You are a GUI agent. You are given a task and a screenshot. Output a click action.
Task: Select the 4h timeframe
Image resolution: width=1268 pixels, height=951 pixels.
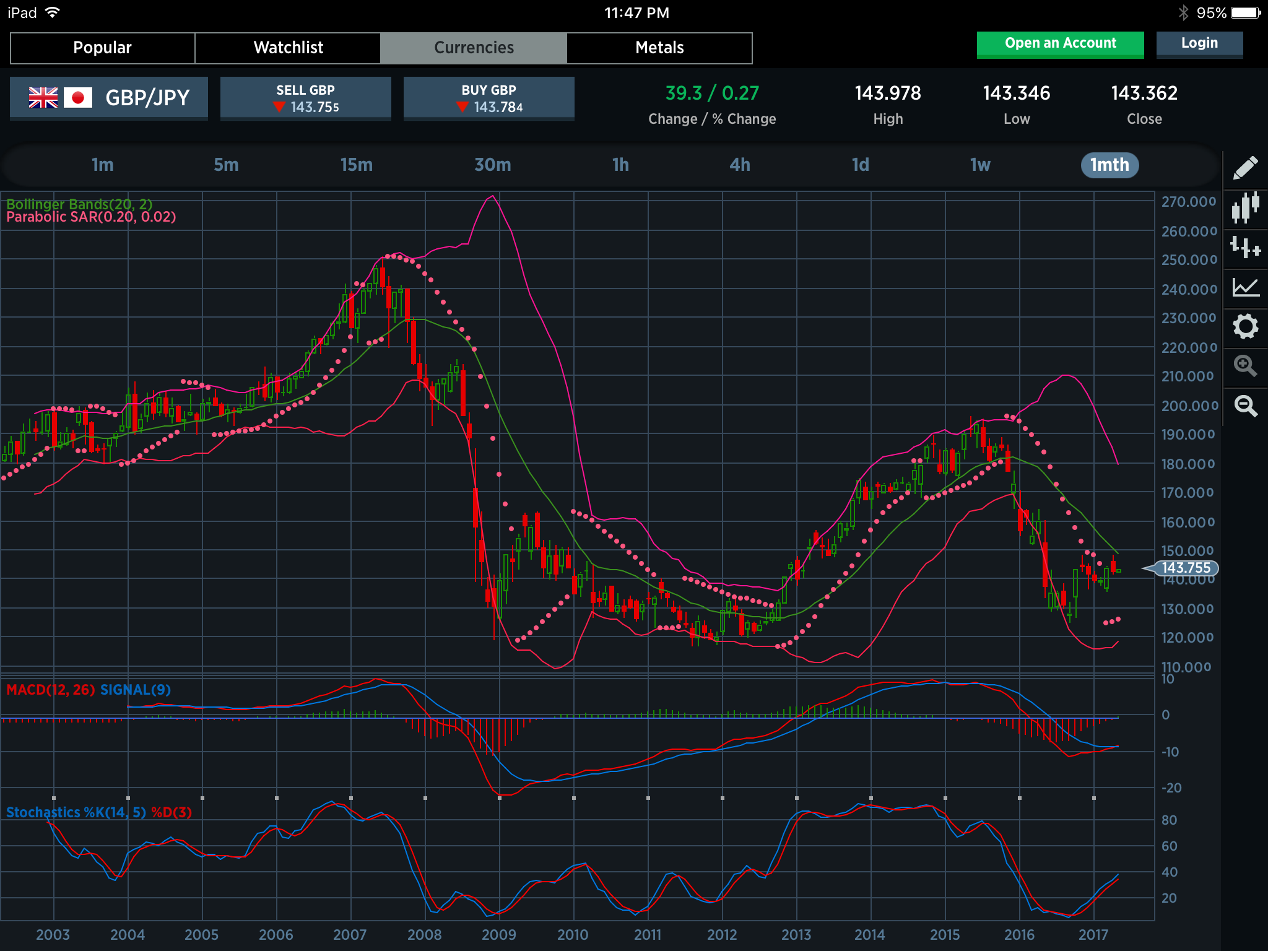pos(740,165)
